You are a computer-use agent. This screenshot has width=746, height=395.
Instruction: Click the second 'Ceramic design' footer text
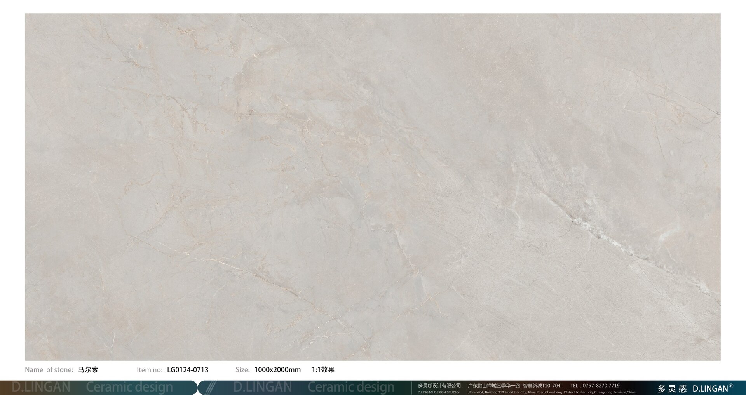[x=351, y=387]
